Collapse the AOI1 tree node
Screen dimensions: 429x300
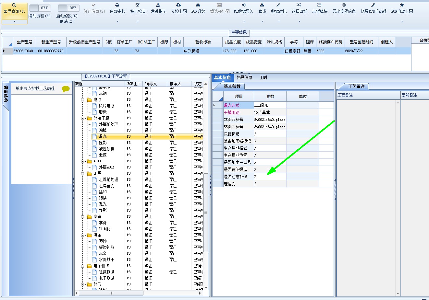pos(83,161)
